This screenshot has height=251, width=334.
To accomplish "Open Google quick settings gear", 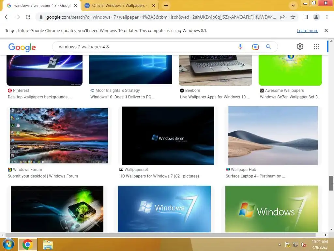I will pos(300,46).
